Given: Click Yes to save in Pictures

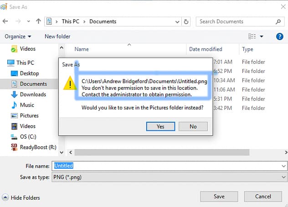Looking at the screenshot, I should [x=160, y=126].
